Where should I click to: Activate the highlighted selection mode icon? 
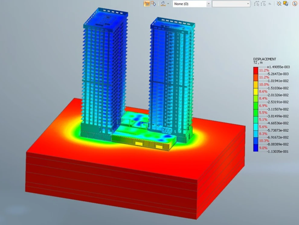click(147, 4)
